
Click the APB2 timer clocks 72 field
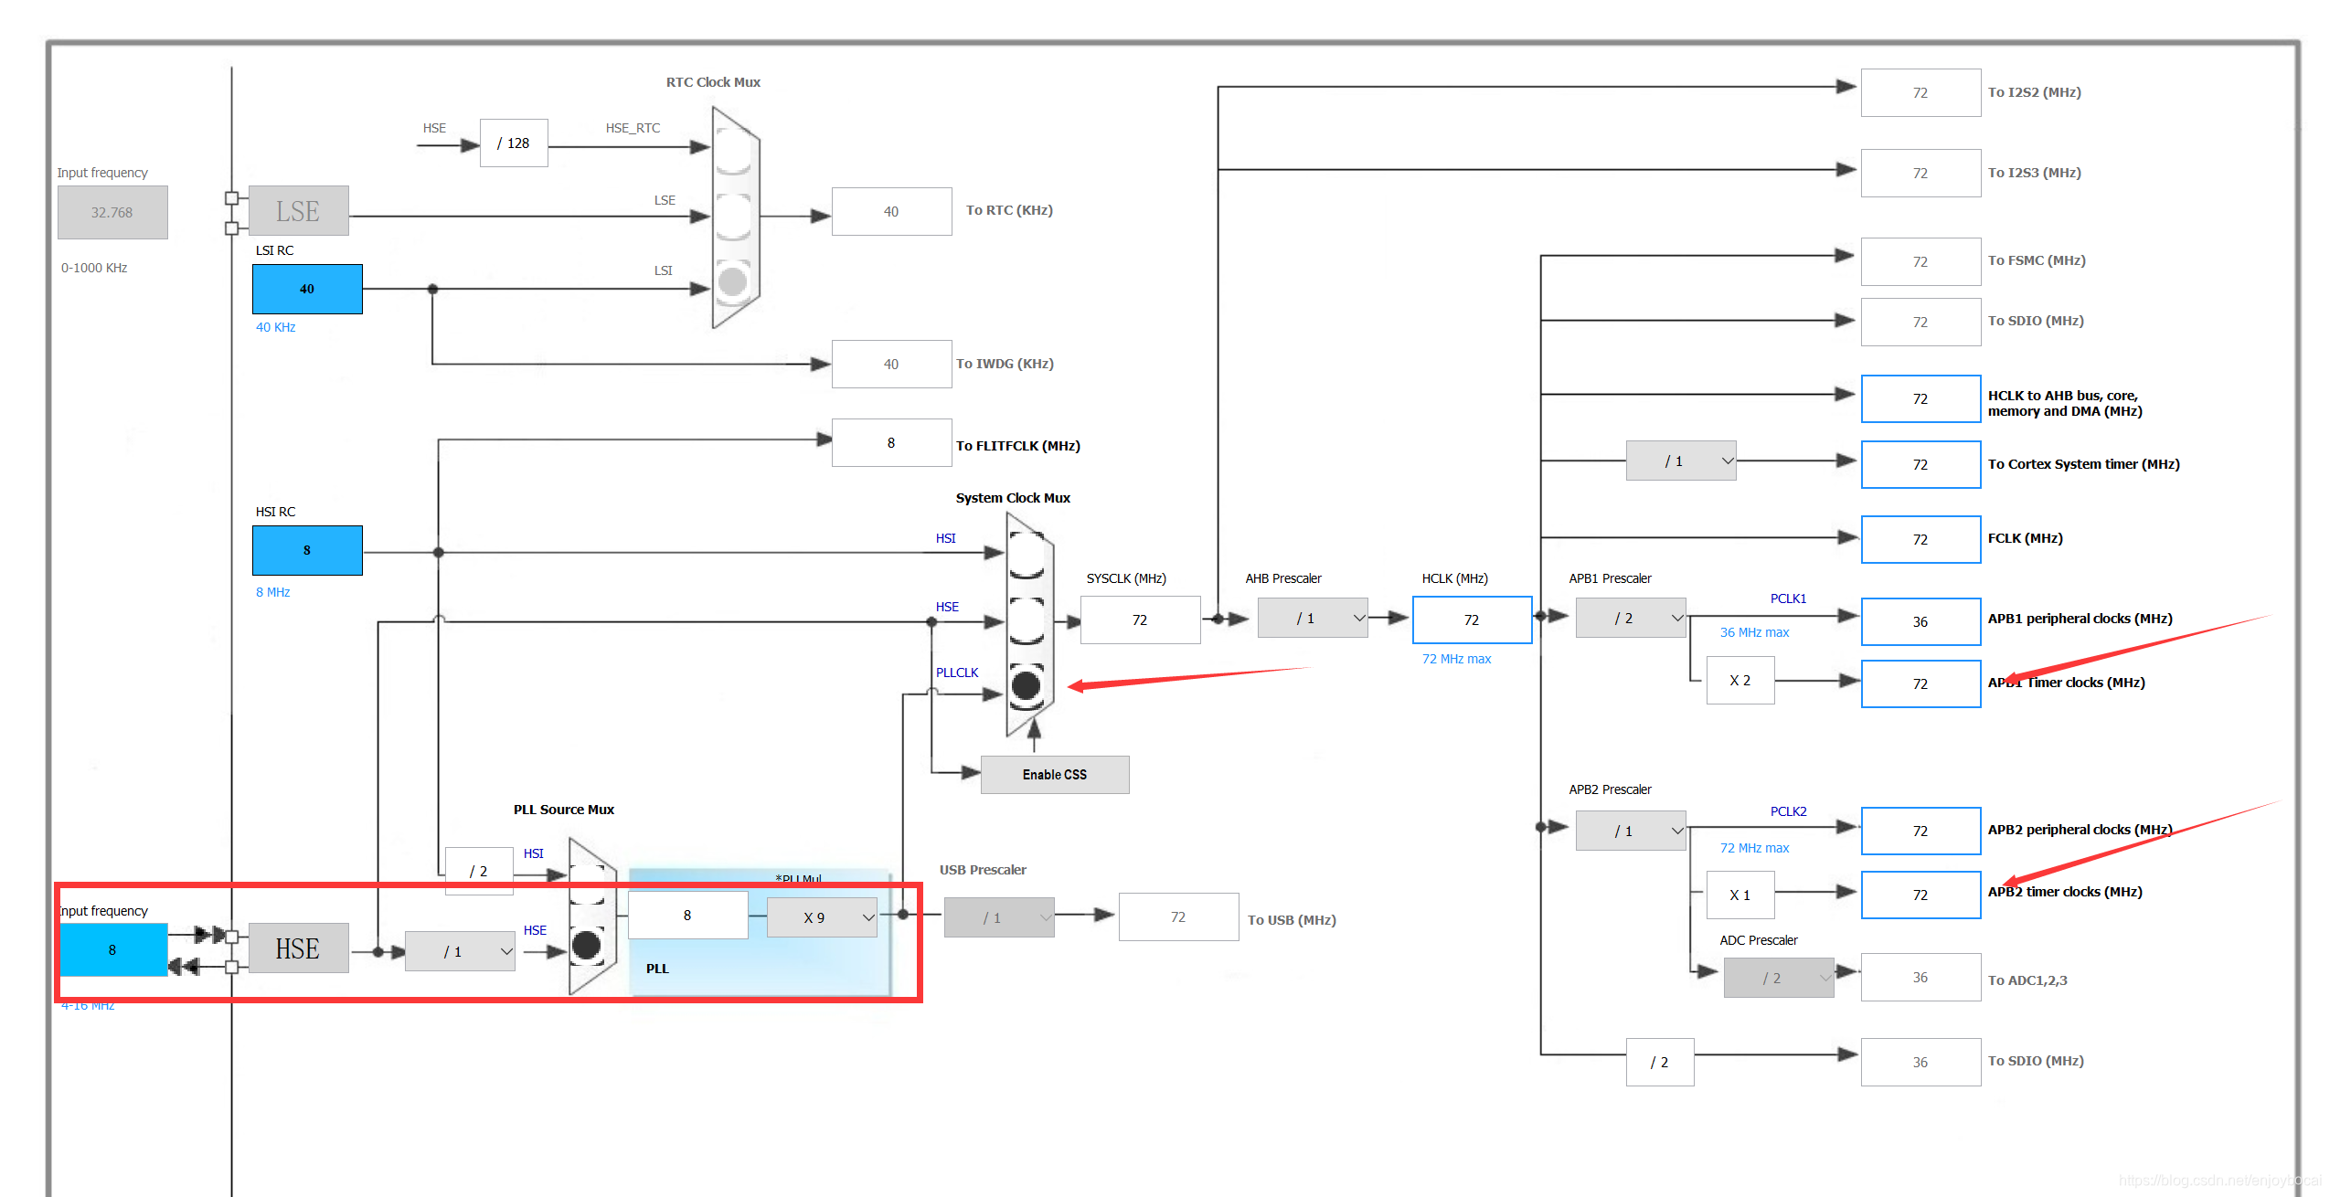point(1921,895)
